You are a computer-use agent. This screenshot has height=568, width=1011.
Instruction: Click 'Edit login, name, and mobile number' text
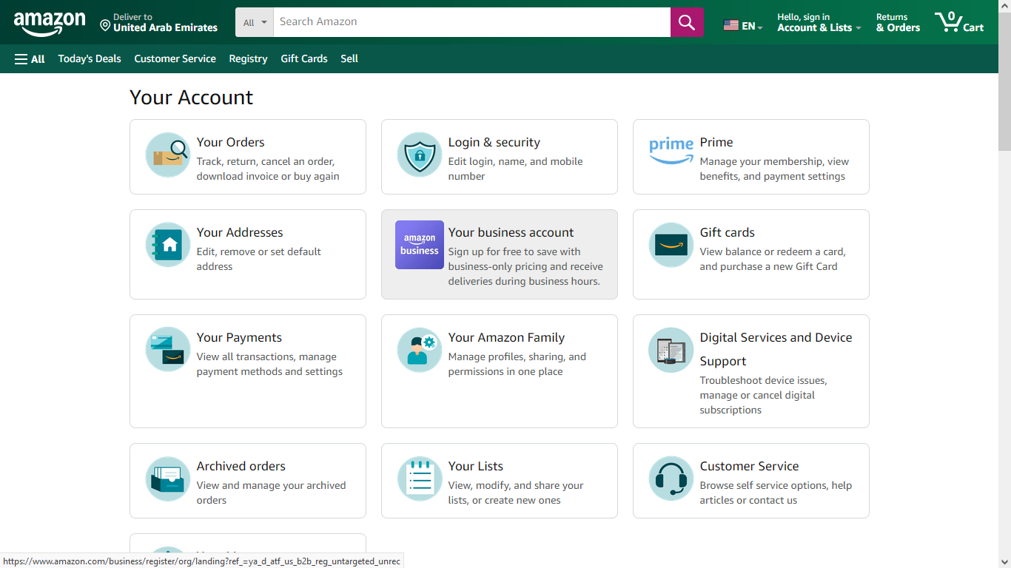(515, 169)
